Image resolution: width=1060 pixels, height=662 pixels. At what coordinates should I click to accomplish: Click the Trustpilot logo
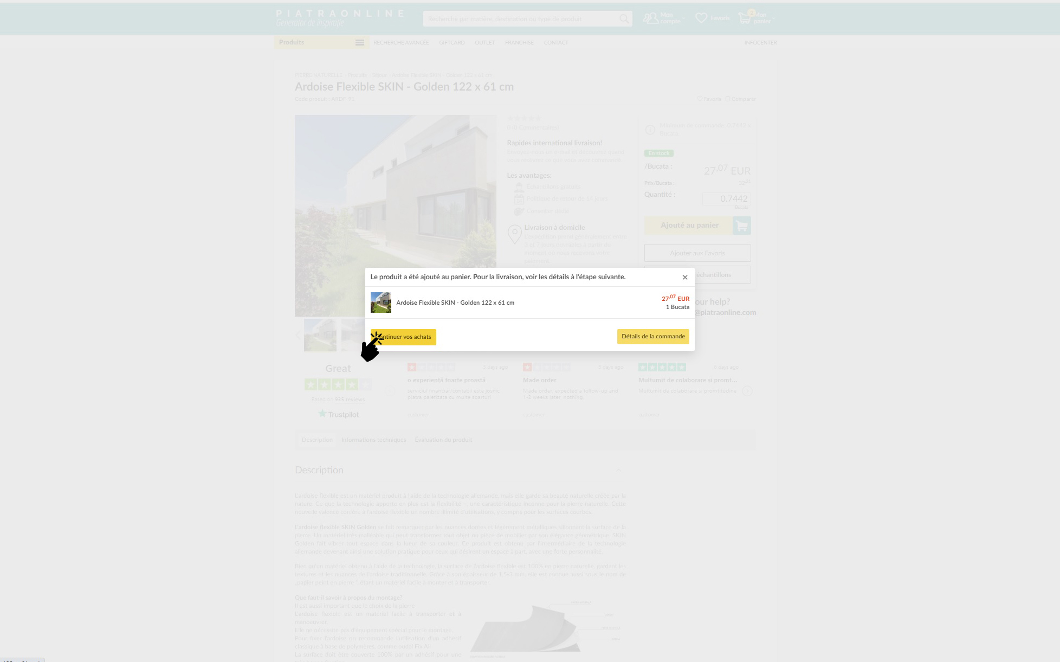338,414
